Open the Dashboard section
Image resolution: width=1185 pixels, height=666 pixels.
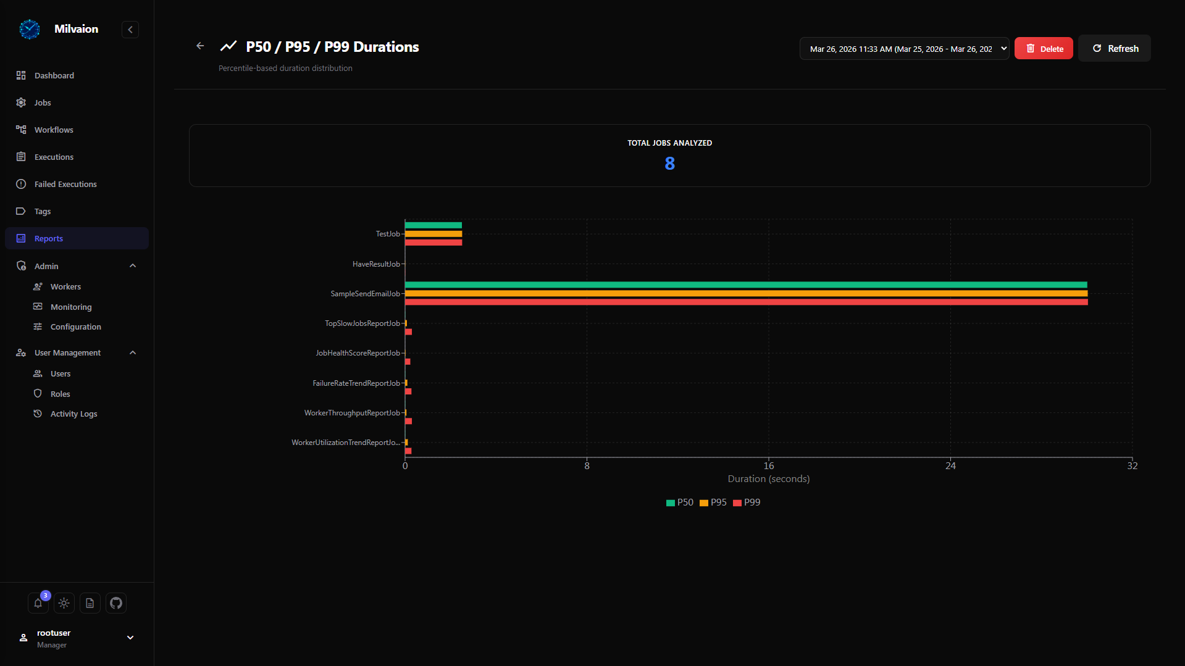(x=54, y=75)
